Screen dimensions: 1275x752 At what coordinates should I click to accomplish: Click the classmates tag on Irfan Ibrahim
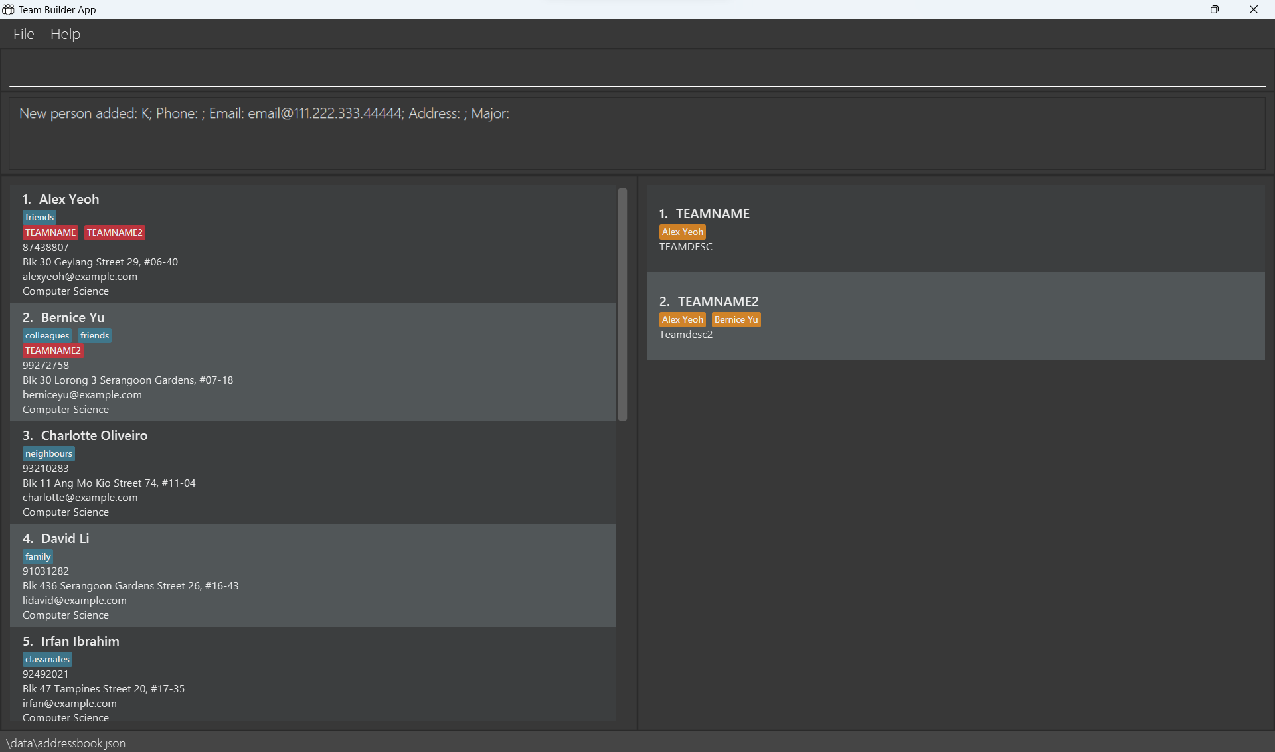click(47, 659)
